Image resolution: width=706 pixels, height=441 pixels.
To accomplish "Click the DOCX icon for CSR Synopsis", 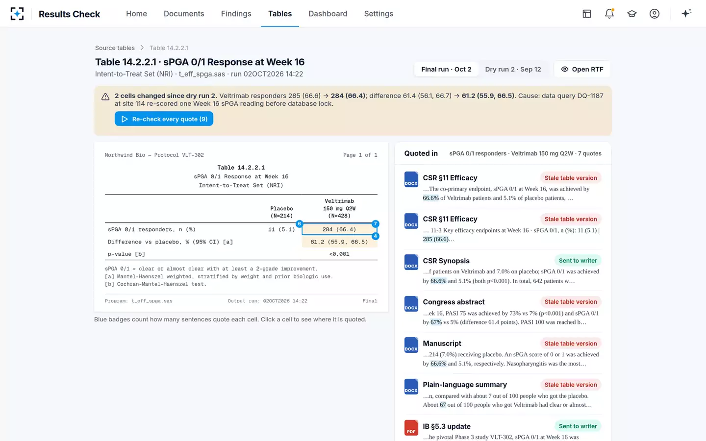I will pyautogui.click(x=411, y=262).
